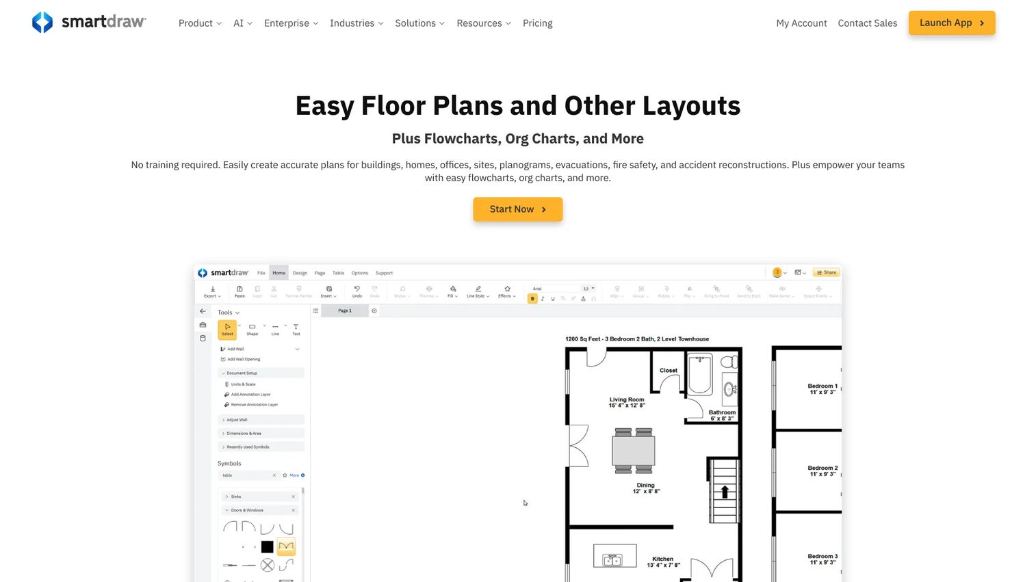This screenshot has height=582, width=1036.
Task: Click the Share button in app header
Action: point(826,272)
